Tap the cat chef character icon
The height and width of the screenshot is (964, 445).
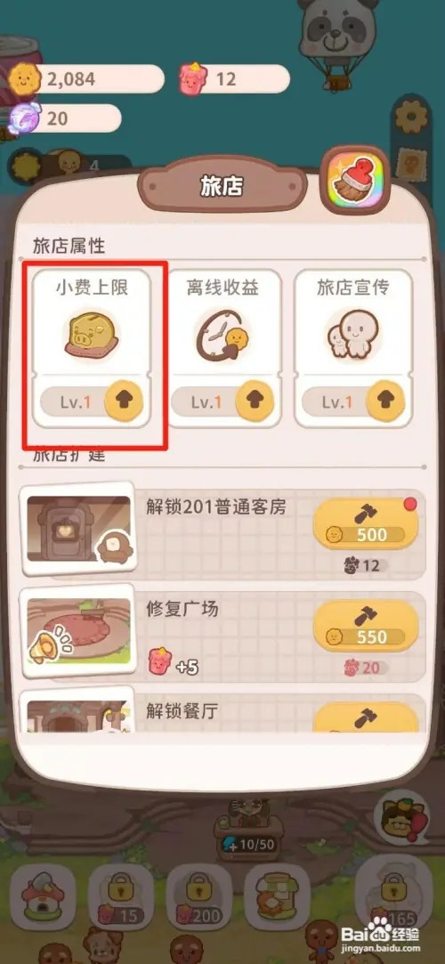pyautogui.click(x=400, y=822)
